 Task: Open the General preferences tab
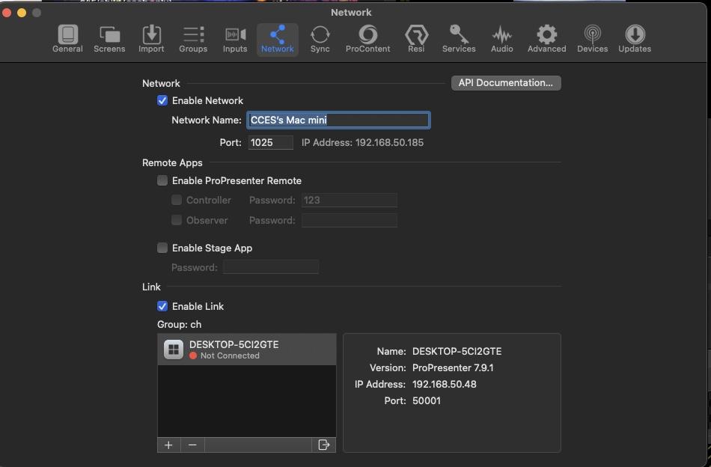67,39
